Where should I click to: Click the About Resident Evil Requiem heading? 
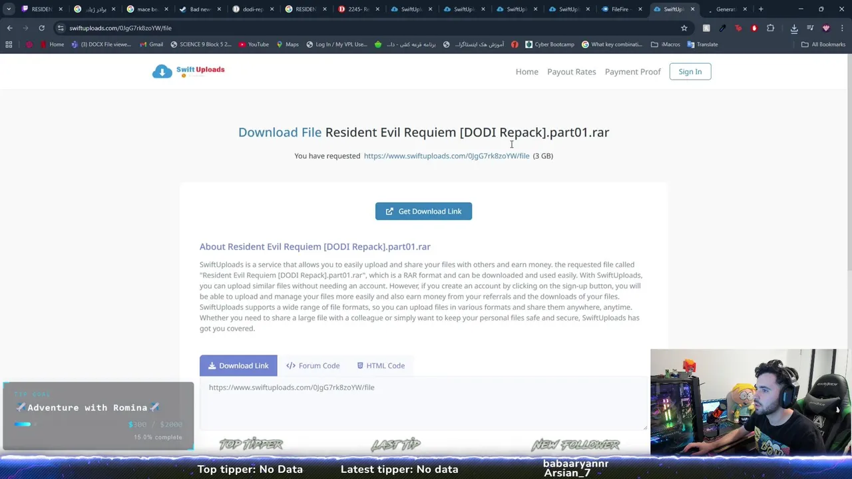[315, 246]
